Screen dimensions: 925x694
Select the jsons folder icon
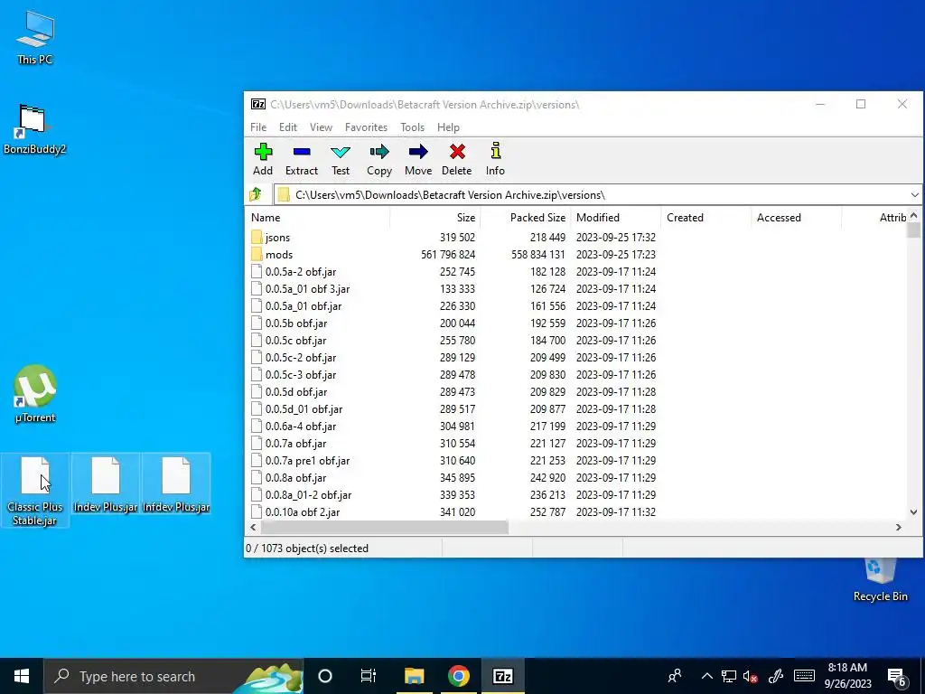tap(256, 238)
